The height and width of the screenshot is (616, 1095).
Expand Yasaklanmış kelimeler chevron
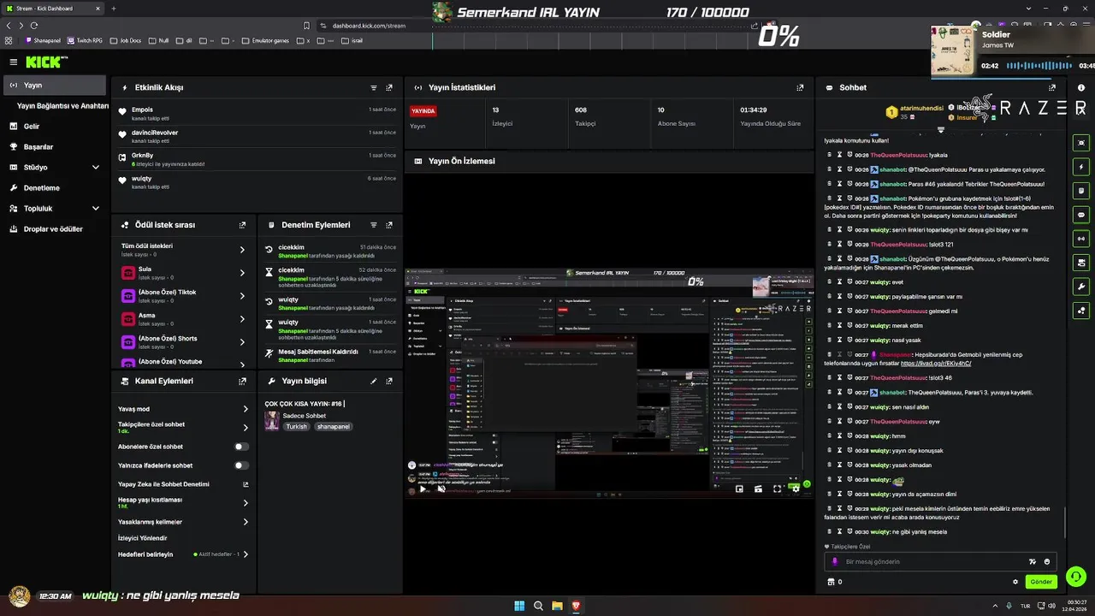[246, 522]
